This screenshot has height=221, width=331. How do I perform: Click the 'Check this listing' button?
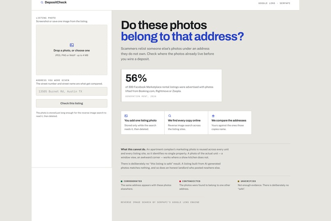point(71,103)
